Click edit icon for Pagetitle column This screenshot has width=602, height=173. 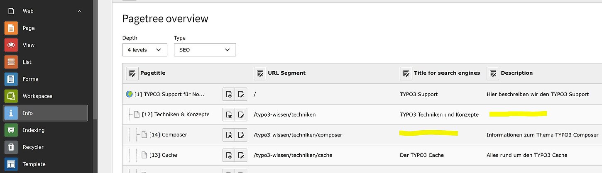click(132, 73)
